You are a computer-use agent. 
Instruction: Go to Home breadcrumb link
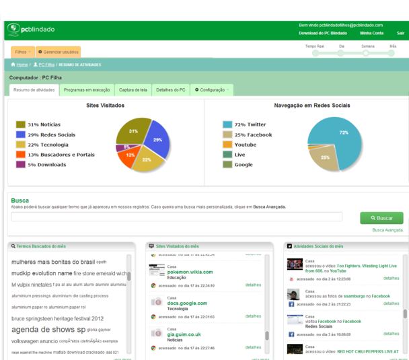tap(22, 65)
